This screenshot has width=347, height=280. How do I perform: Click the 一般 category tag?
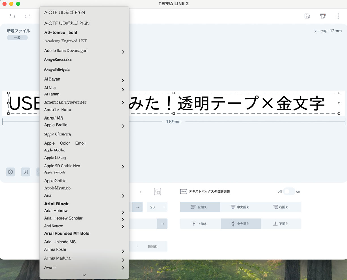(17, 38)
